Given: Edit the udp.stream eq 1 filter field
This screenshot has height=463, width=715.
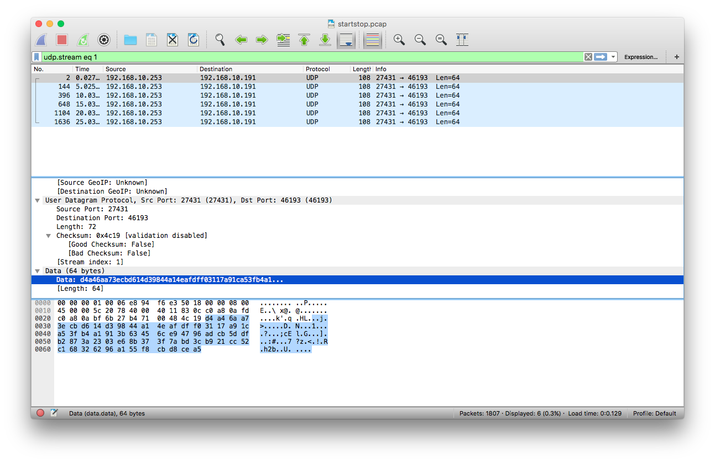Looking at the screenshot, I should click(x=312, y=57).
